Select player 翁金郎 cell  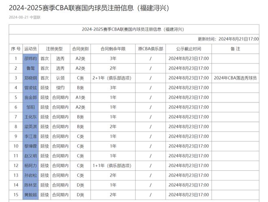(x=30, y=98)
